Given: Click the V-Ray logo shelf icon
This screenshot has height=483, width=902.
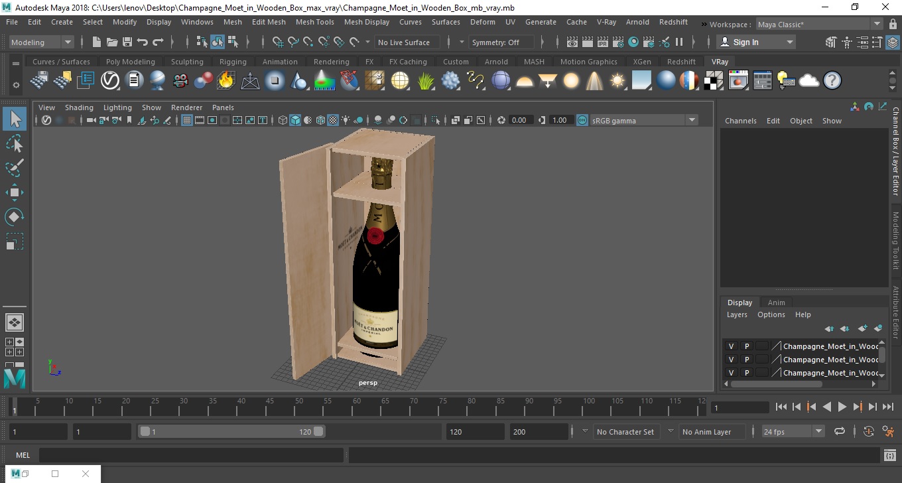Looking at the screenshot, I should coord(109,81).
